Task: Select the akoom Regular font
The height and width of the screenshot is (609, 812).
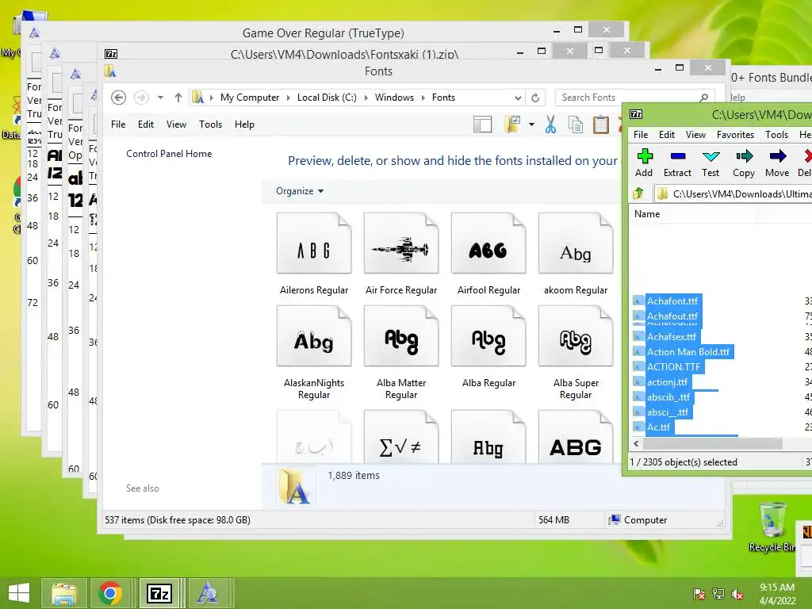Action: (576, 254)
